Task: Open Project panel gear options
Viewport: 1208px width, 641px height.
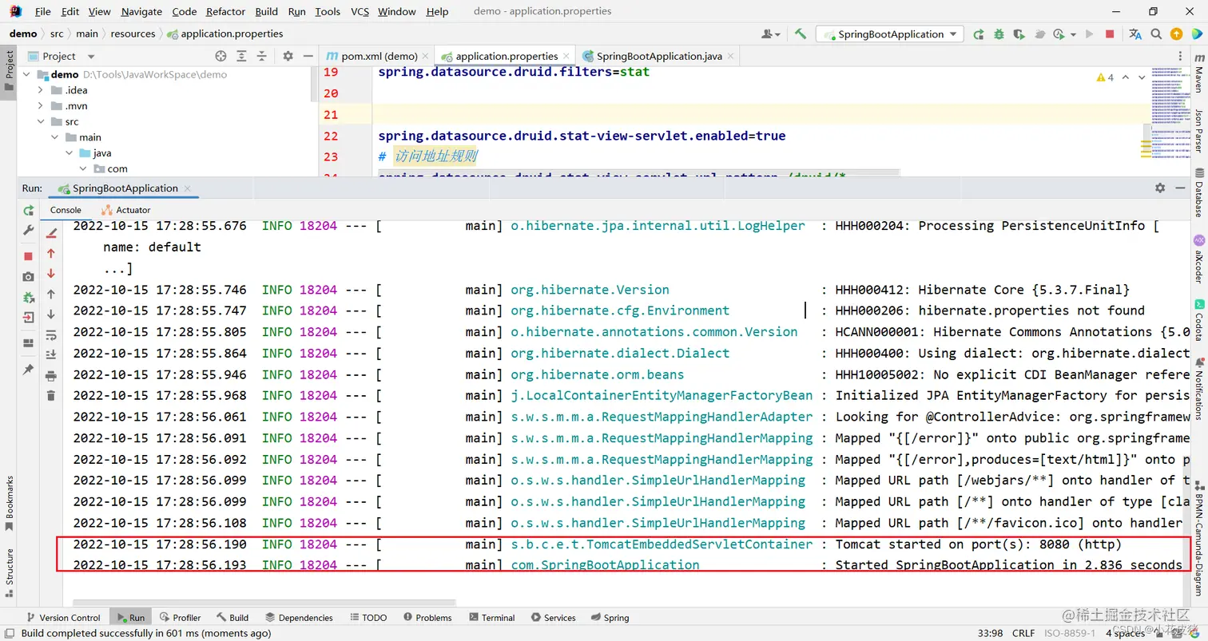Action: [x=288, y=56]
